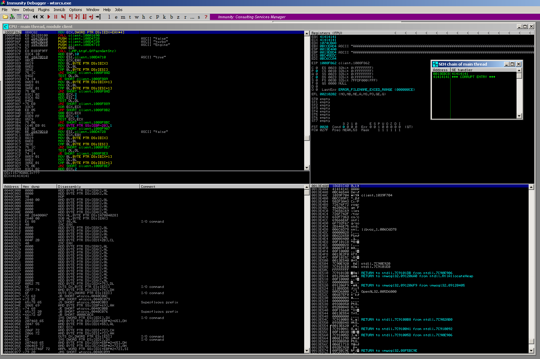540x359 pixels.
Task: Click stack pane scroll up arrow
Action: click(x=531, y=187)
